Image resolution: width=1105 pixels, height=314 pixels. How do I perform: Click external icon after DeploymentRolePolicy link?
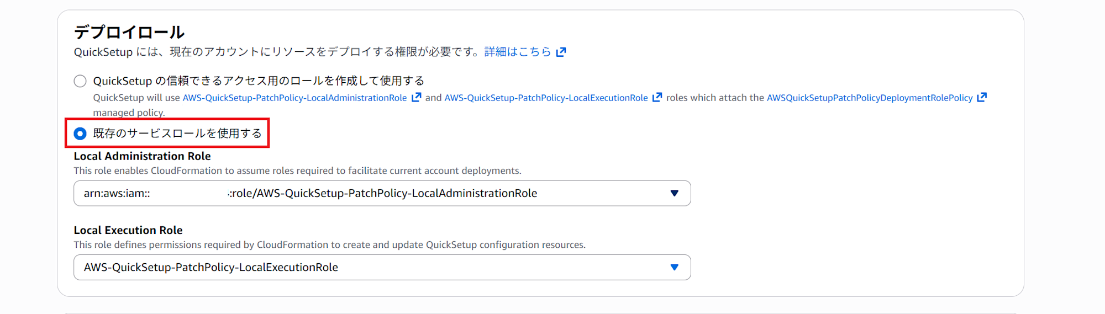(982, 98)
